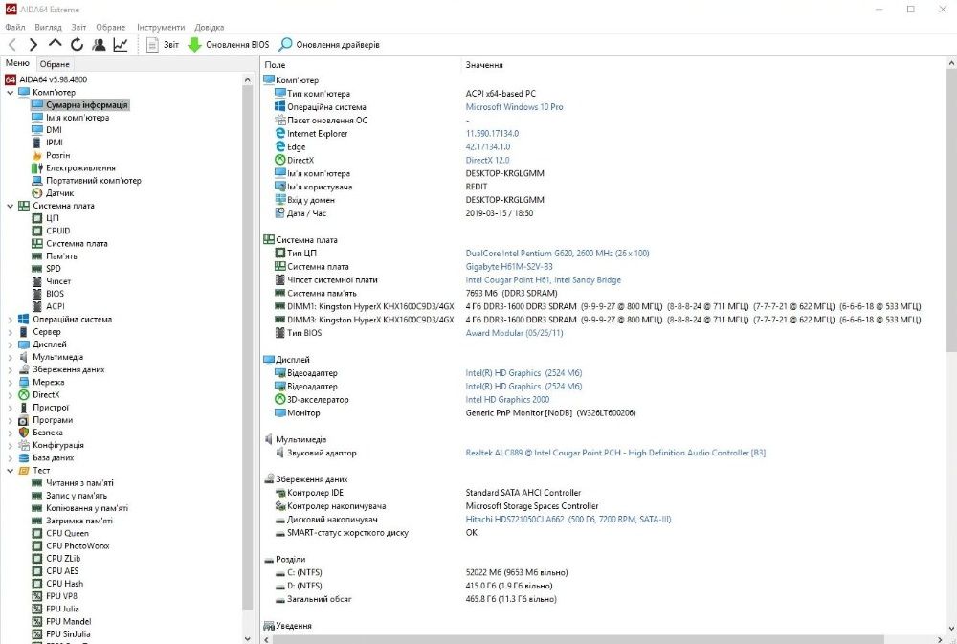Screen dimensions: 957x644
Task: Open the Обране menu in menu bar
Action: point(110,27)
